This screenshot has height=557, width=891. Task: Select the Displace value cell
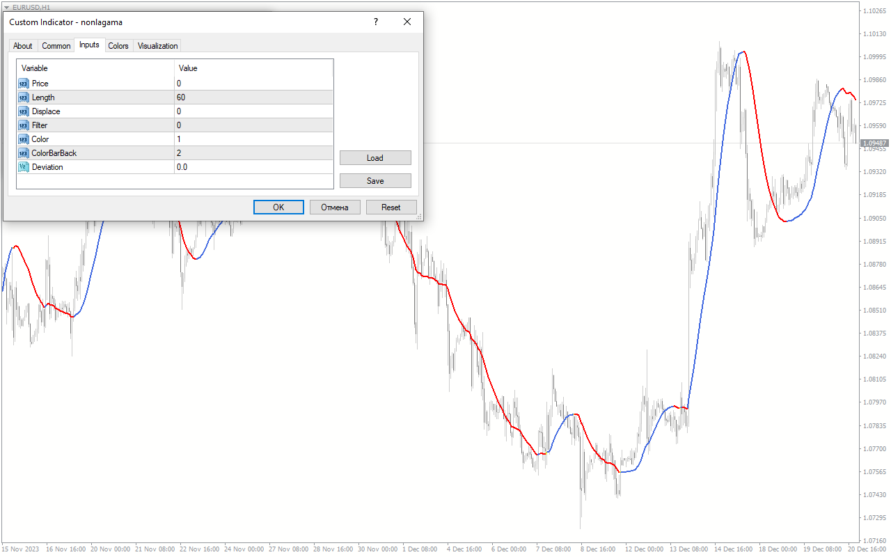click(x=253, y=111)
